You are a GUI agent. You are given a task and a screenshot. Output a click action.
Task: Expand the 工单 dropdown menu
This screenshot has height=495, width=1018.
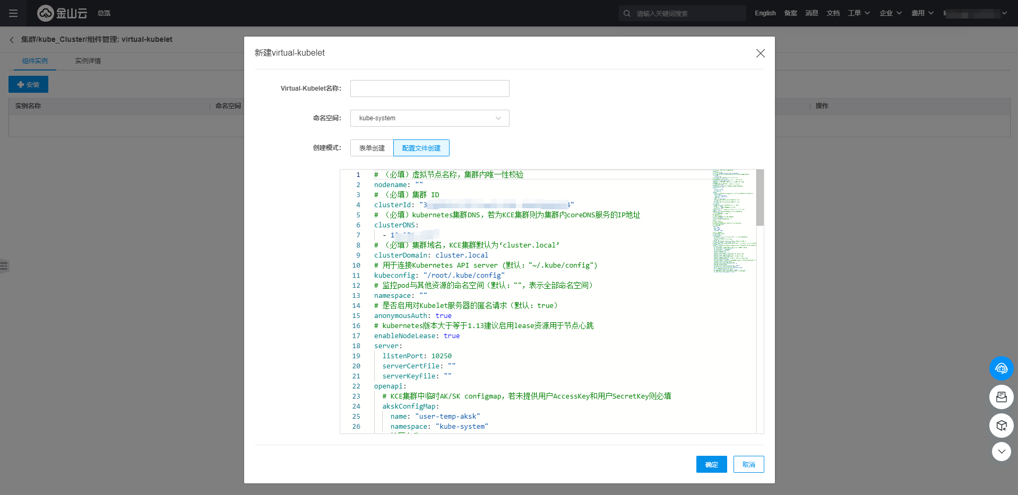[858, 13]
